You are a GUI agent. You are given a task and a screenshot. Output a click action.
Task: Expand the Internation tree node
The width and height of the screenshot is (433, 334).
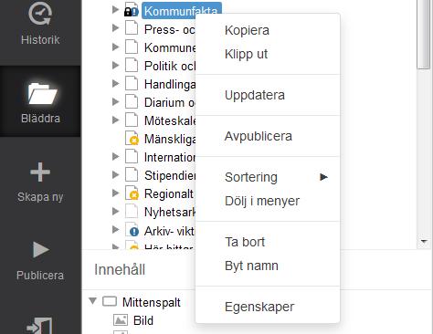[115, 156]
